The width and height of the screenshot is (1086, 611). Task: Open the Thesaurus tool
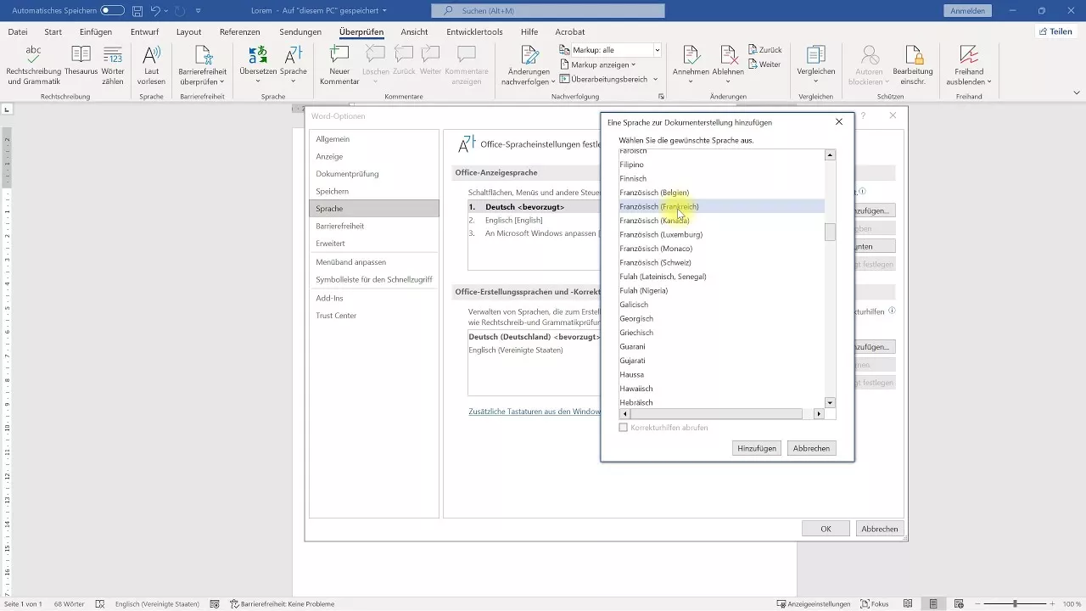[81, 56]
